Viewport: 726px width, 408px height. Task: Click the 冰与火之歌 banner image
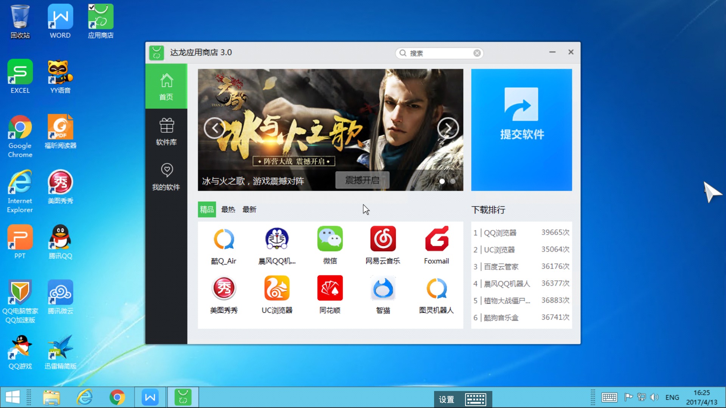point(330,130)
